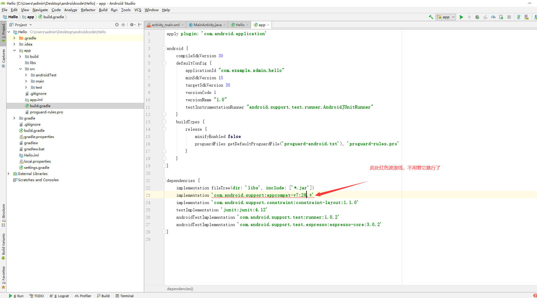Collapse the app module folder

tap(14, 50)
